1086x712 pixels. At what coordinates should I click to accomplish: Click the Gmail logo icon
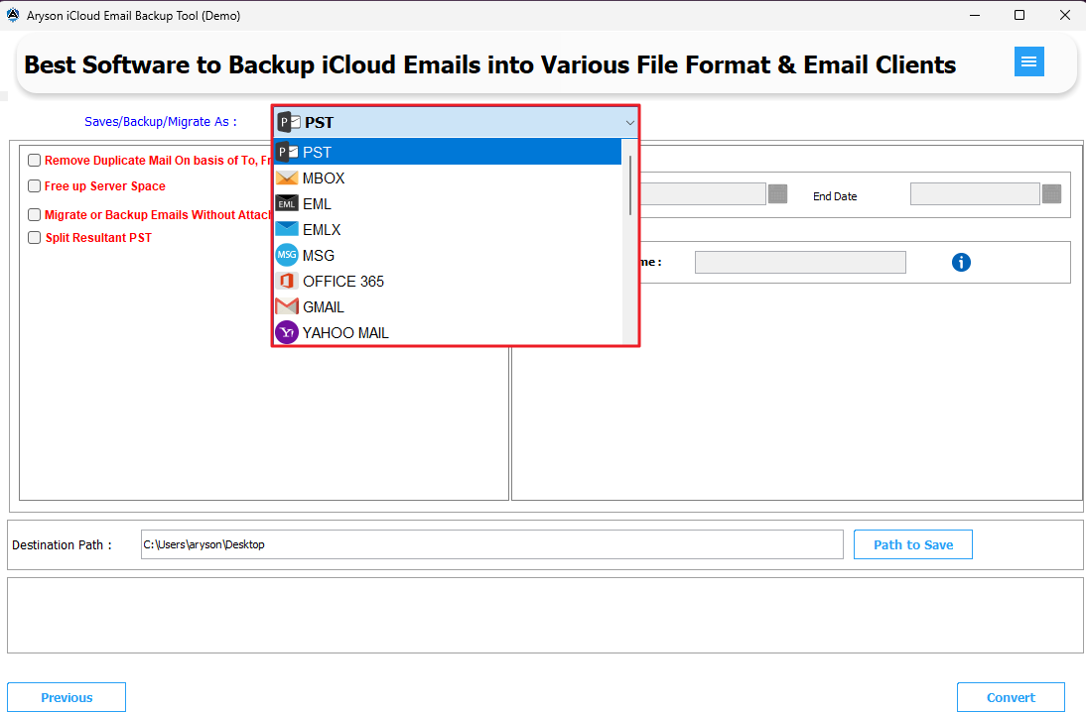coord(287,306)
